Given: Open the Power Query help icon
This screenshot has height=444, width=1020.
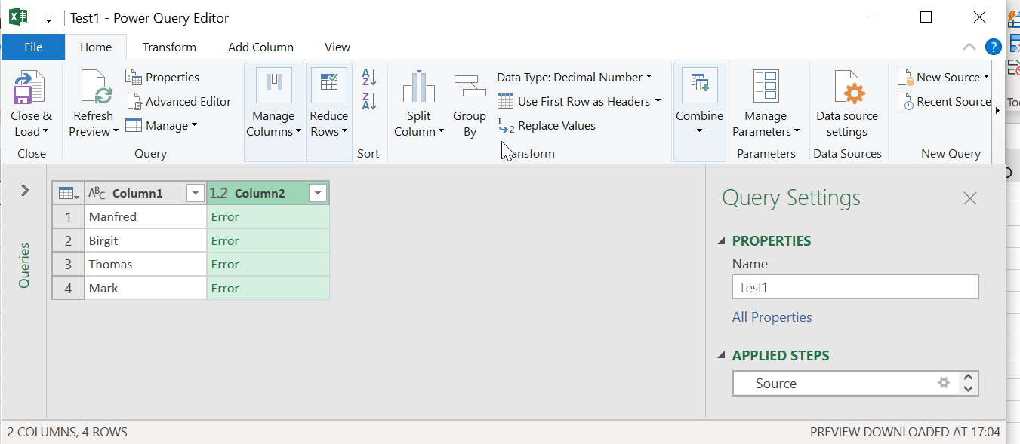Looking at the screenshot, I should point(994,47).
